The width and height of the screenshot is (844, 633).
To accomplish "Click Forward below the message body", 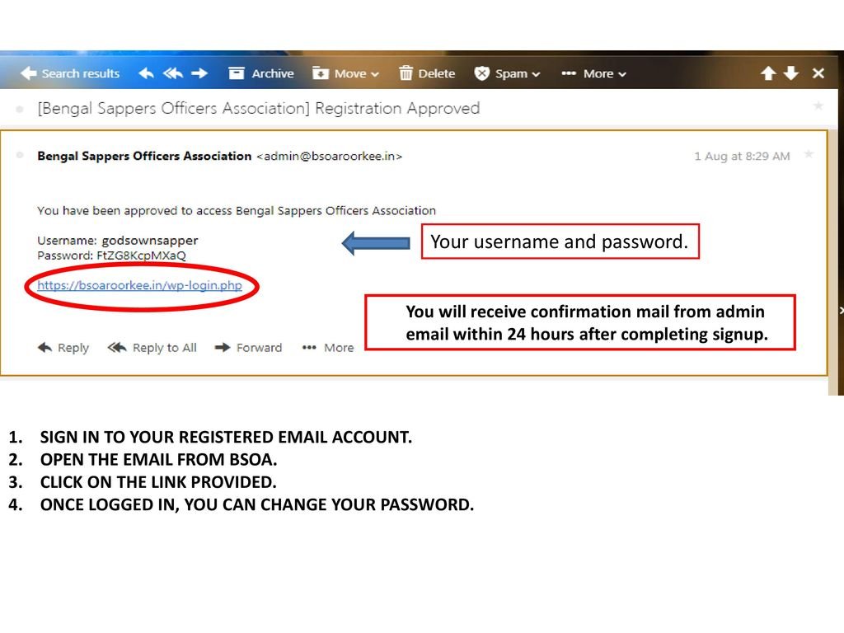I will (248, 348).
